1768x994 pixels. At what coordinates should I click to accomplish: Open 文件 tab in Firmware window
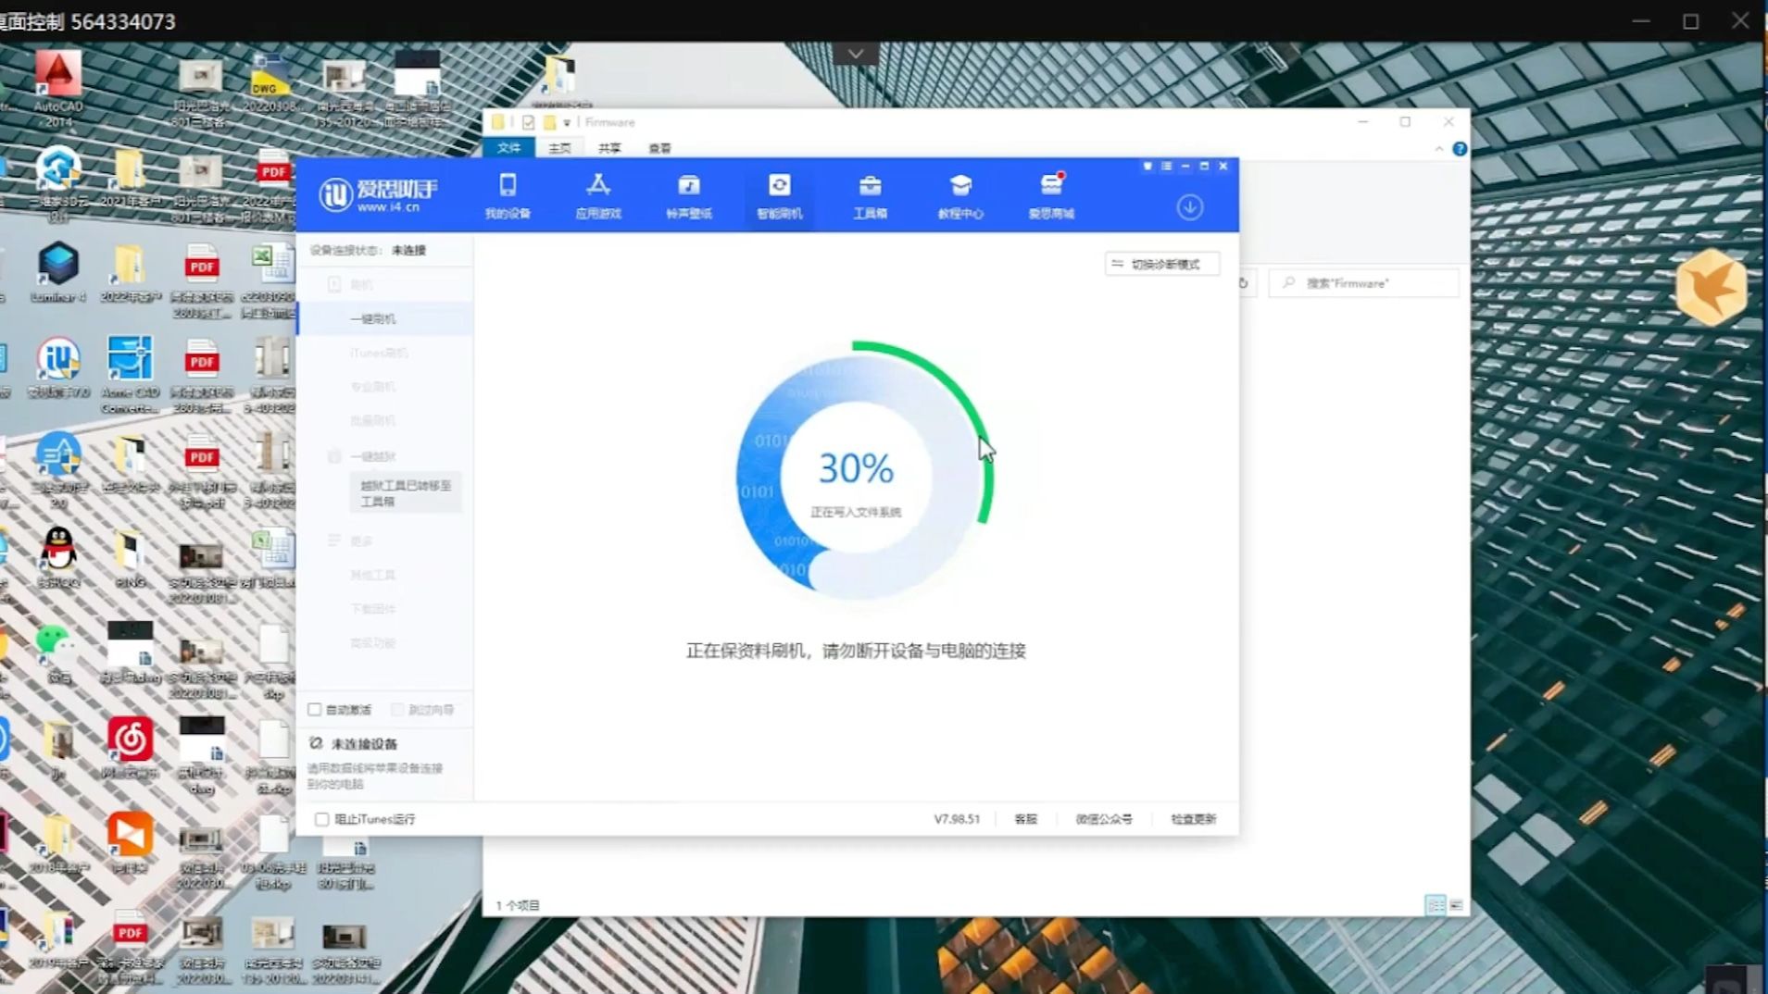508,148
